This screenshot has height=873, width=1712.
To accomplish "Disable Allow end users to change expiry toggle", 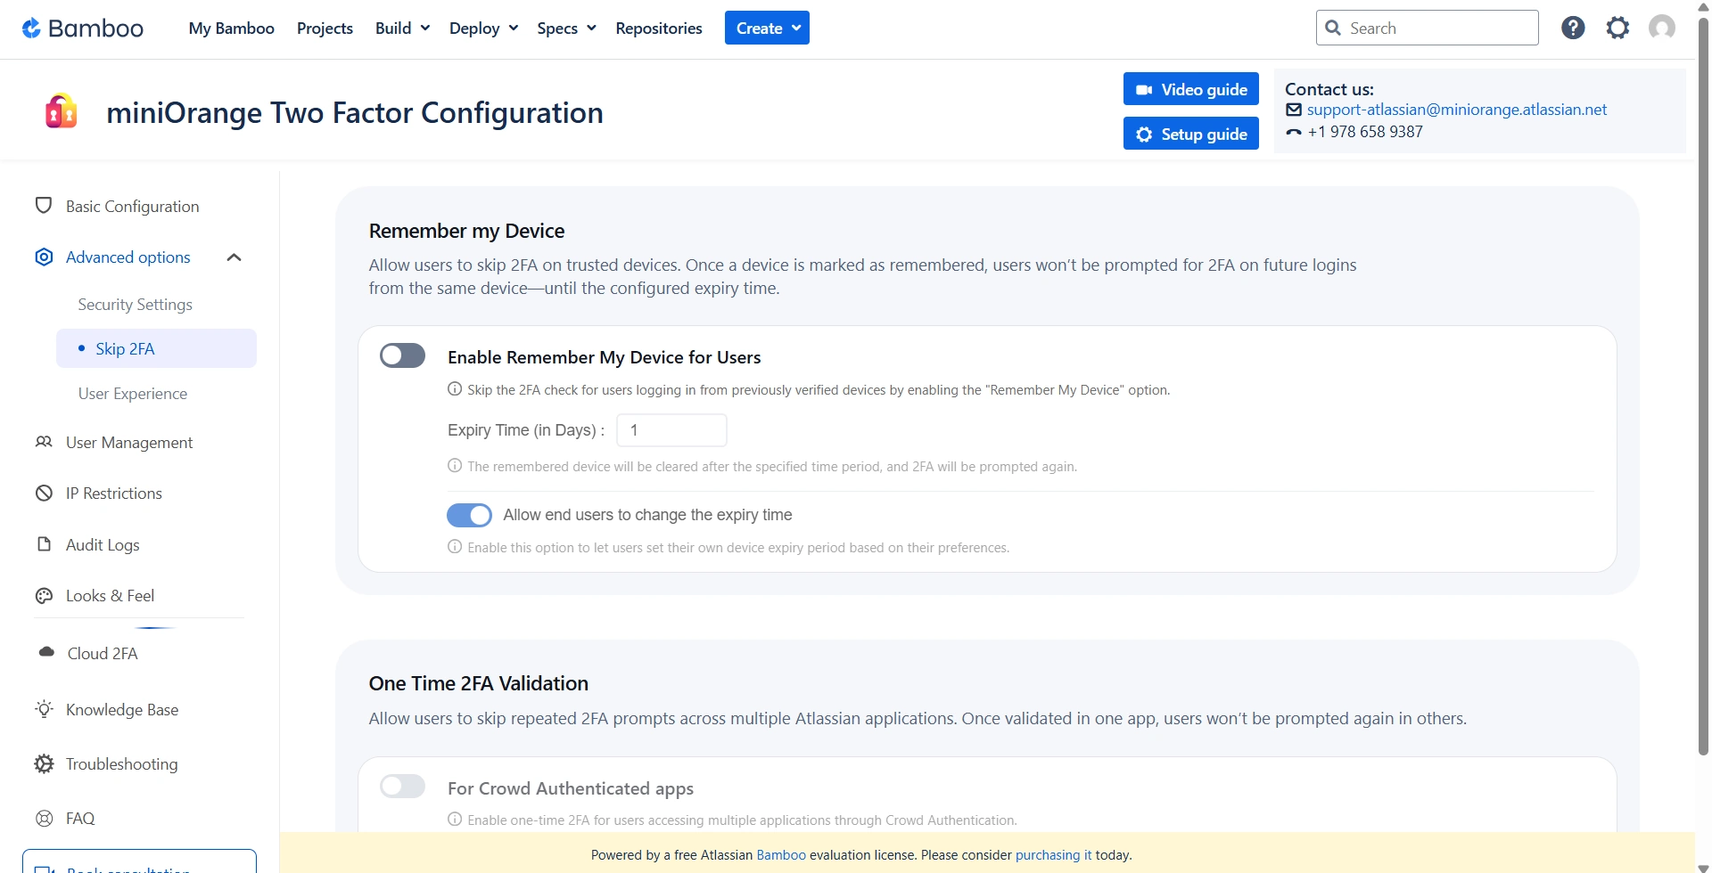I will 469,515.
